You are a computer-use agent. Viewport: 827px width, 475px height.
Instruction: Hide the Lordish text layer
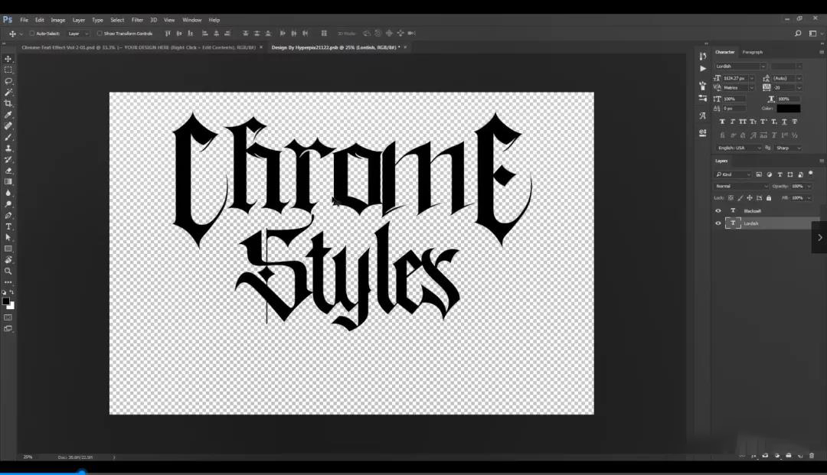[718, 223]
